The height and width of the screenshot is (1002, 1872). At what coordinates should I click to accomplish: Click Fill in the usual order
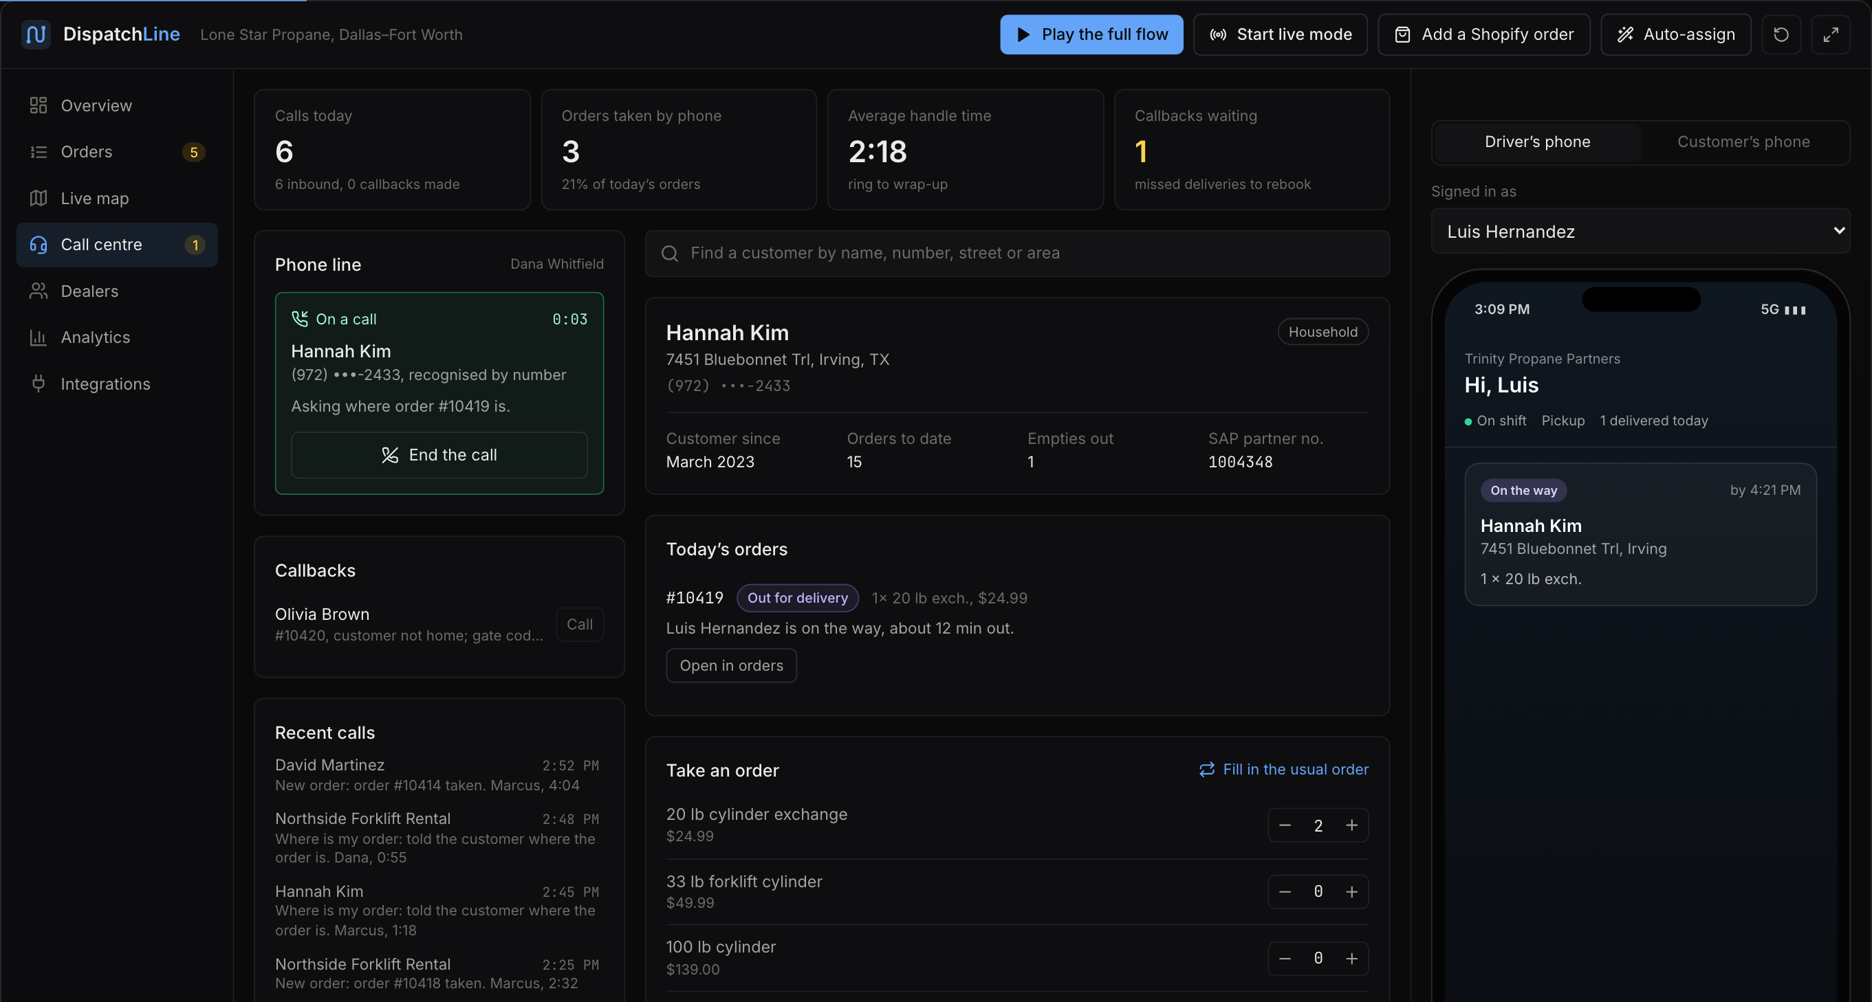coord(1284,770)
